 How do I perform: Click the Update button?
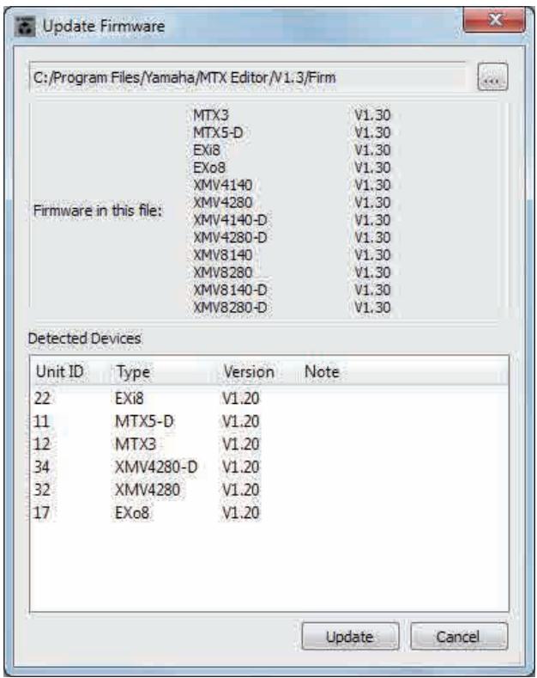coord(350,636)
